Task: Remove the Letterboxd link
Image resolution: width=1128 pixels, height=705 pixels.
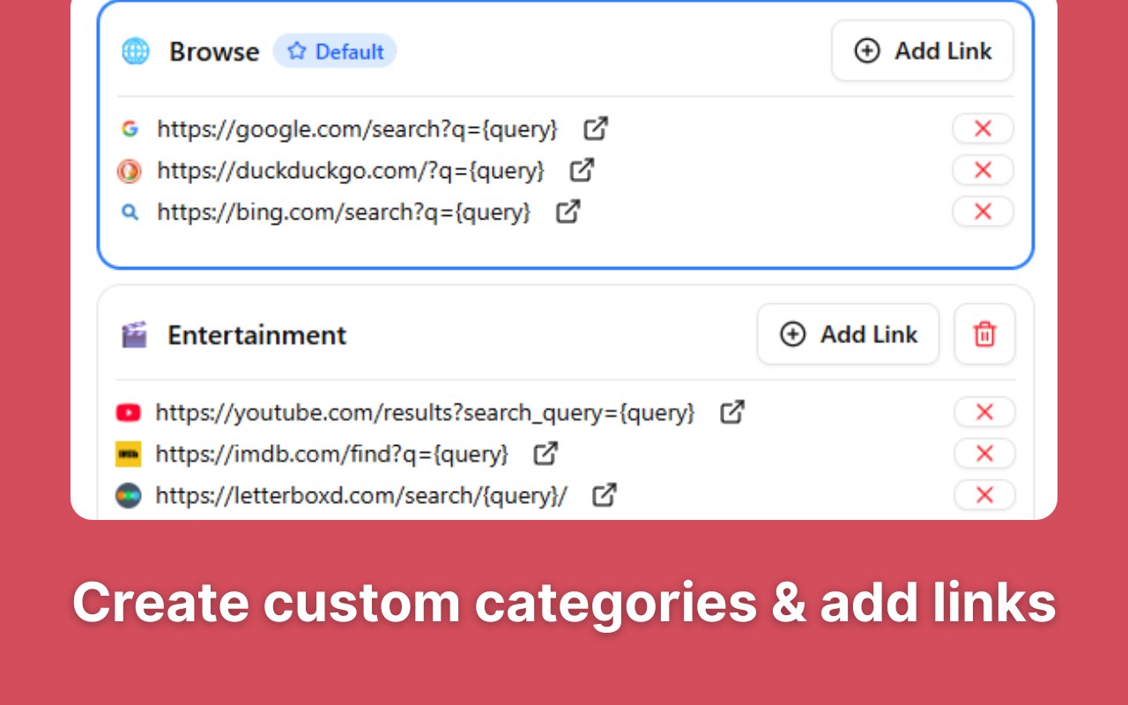Action: coord(984,495)
